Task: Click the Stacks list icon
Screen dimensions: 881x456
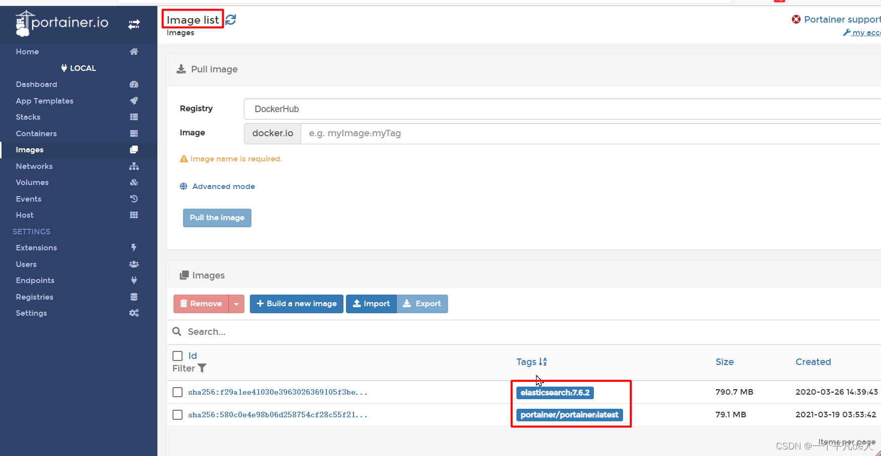Action: pyautogui.click(x=134, y=117)
